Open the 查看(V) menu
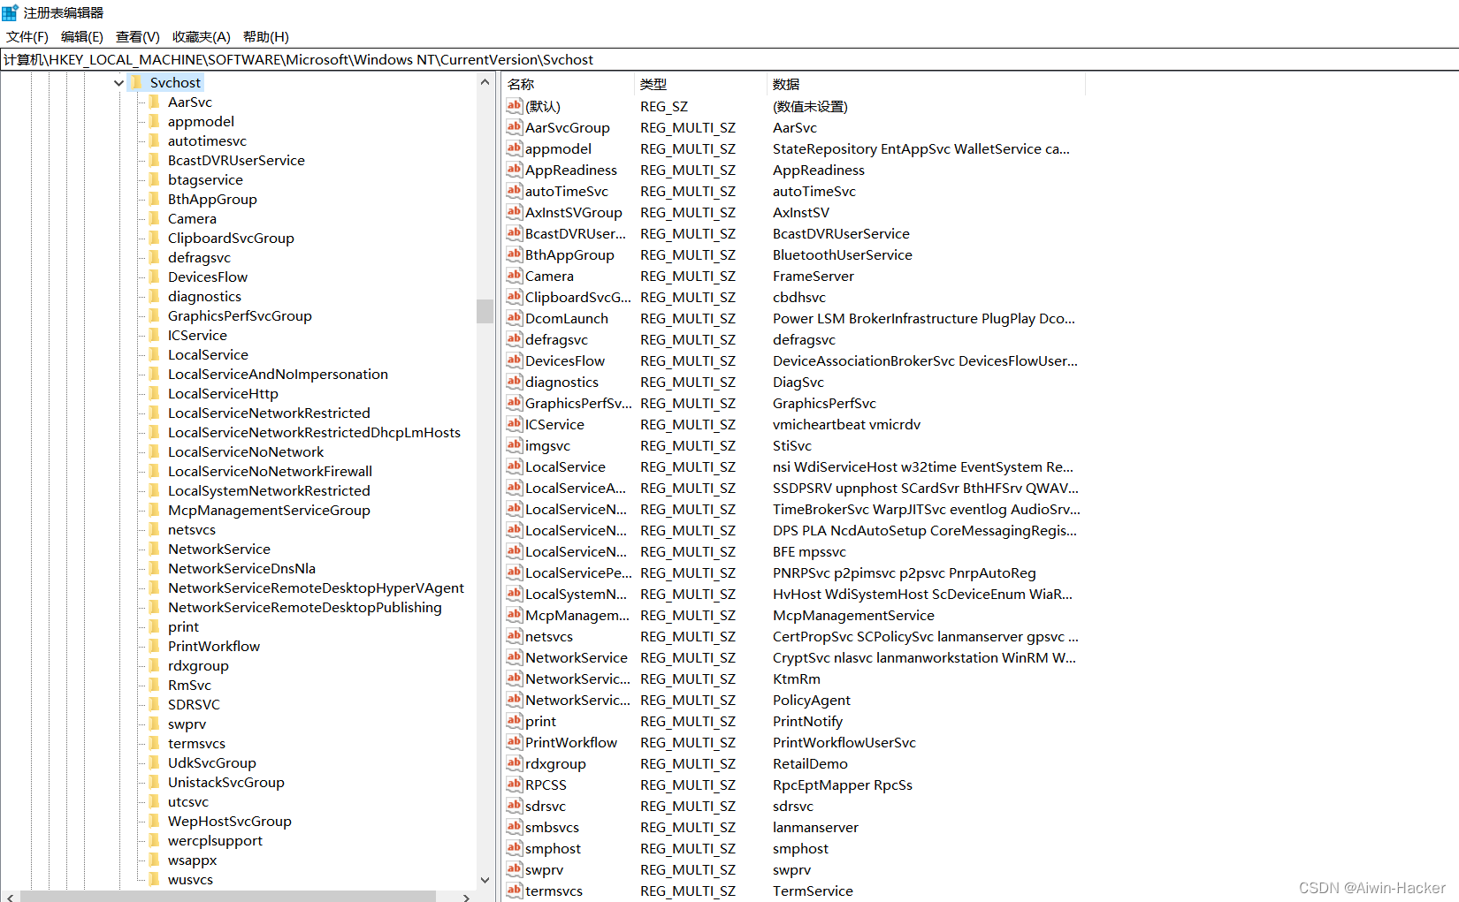 138,37
